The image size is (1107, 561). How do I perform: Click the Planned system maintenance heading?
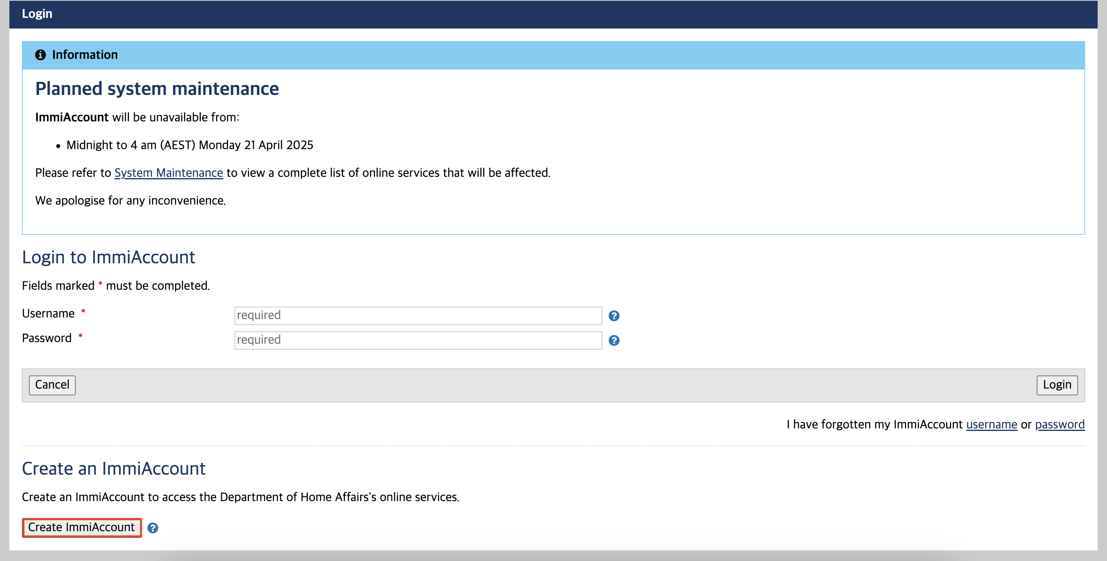(157, 89)
